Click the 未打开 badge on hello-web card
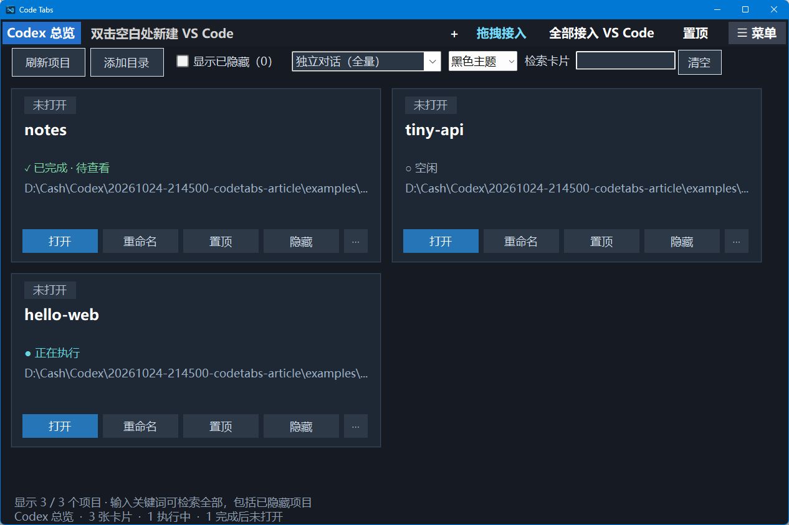Viewport: 789px width, 525px height. [x=50, y=290]
